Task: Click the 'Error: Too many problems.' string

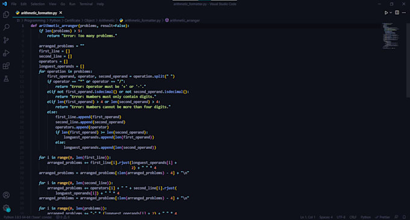Action: [89, 36]
